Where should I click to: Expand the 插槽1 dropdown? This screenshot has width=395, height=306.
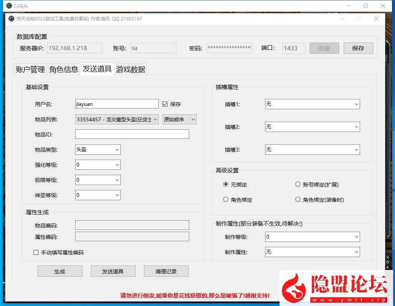click(312, 104)
